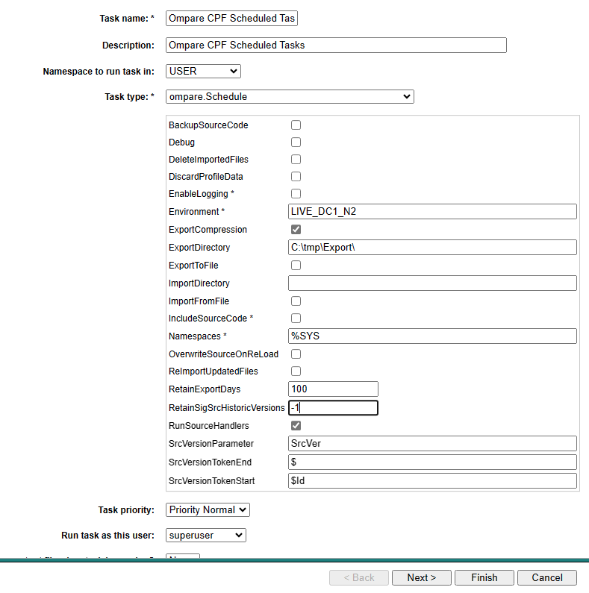Open the Namespace to run task in dropdown
This screenshot has height=593, width=589.
pyautogui.click(x=203, y=71)
